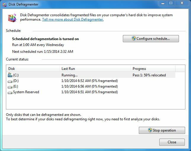Click 1/10/2014 6:56 AM last run entry
Screen dimensions: 191x151
[89, 86]
